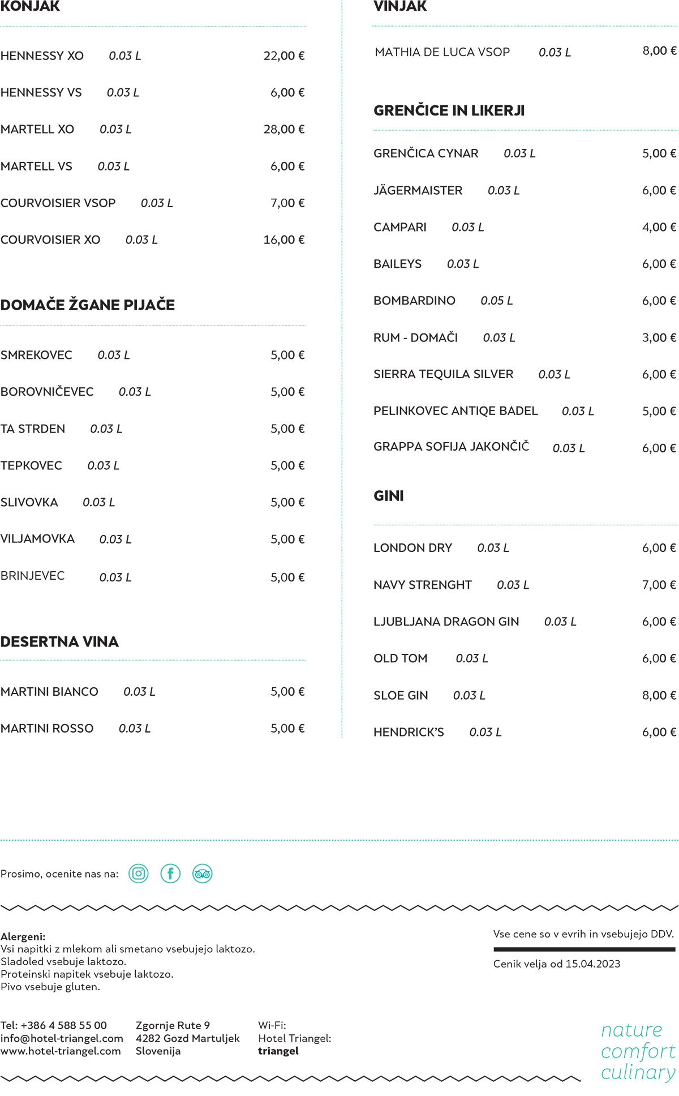
Task: Click the Gini section heading
Action: 389,496
